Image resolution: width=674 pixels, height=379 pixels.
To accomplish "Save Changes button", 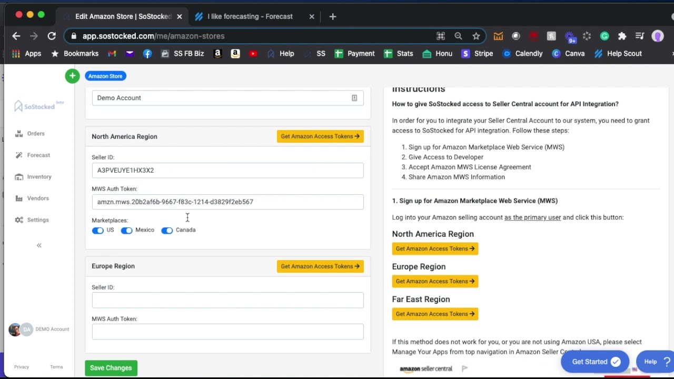I will (111, 368).
